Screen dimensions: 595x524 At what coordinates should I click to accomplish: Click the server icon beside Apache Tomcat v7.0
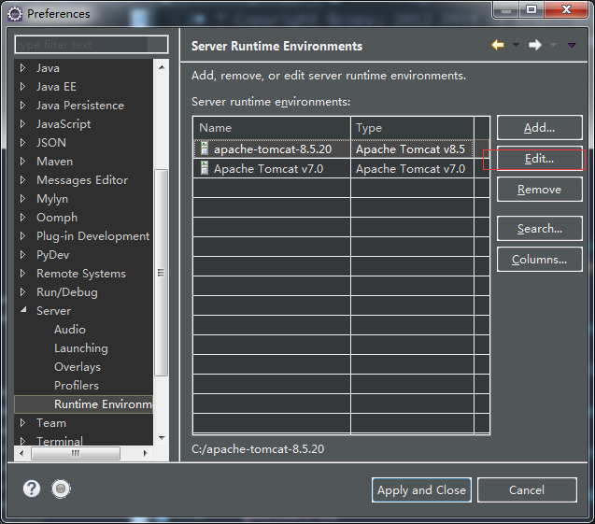point(205,168)
